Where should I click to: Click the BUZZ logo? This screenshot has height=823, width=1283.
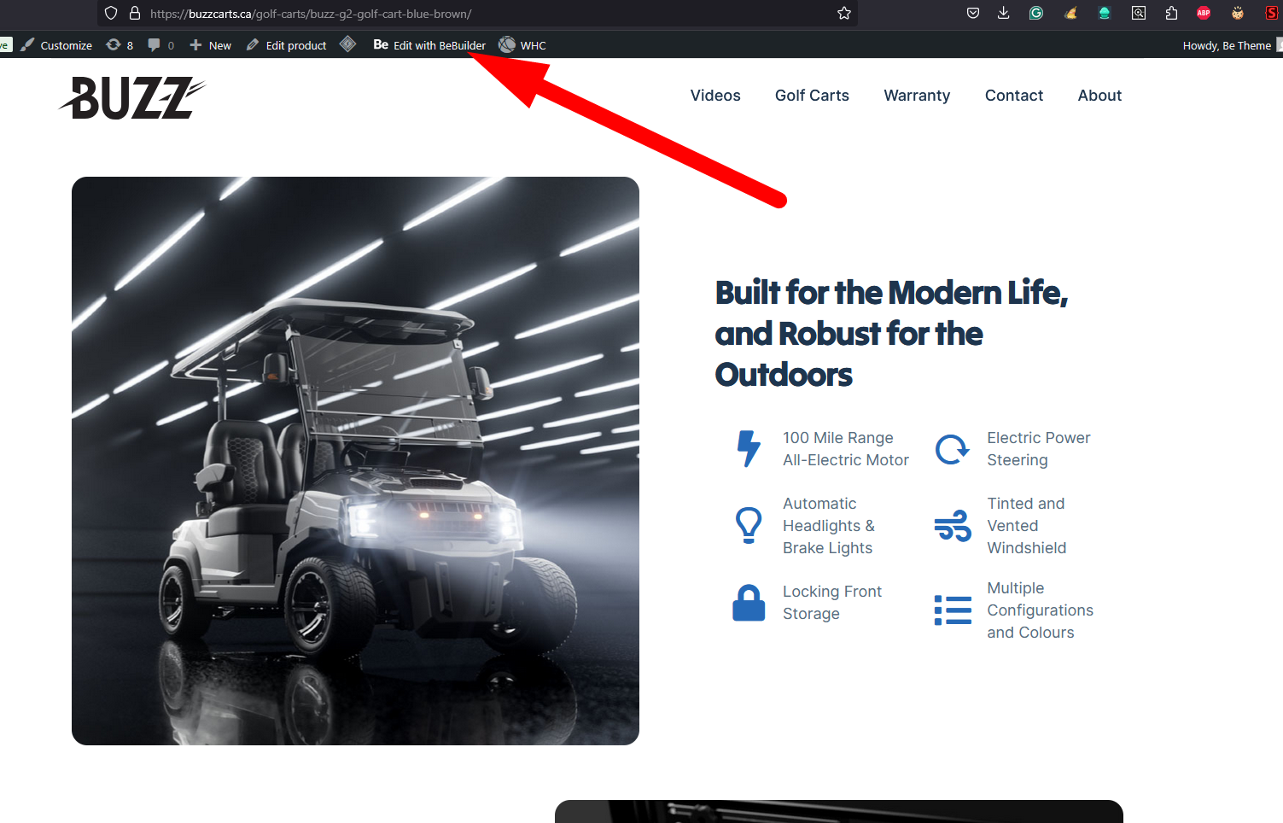(x=132, y=97)
